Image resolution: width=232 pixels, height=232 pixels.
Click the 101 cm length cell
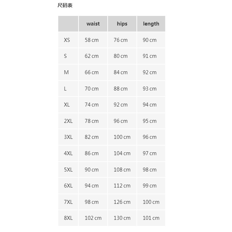(x=151, y=218)
